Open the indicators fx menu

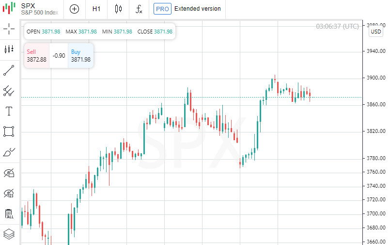139,9
